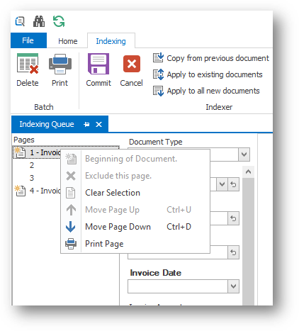Image resolution: width=299 pixels, height=331 pixels.
Task: Open the File tab
Action: pyautogui.click(x=28, y=40)
